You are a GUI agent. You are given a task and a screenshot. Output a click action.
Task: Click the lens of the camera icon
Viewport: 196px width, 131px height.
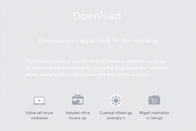click(154, 101)
